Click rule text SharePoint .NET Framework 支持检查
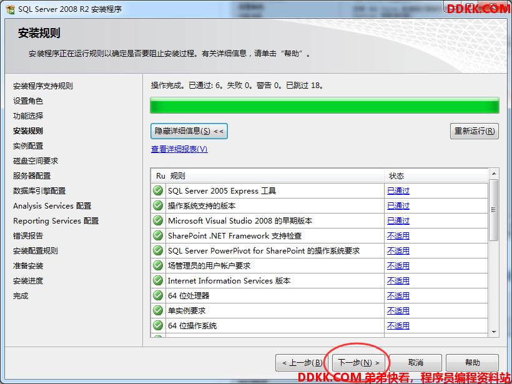 click(x=235, y=236)
